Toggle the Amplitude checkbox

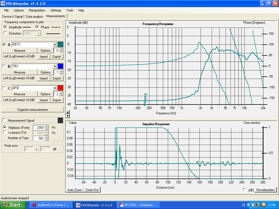(x=5, y=27)
